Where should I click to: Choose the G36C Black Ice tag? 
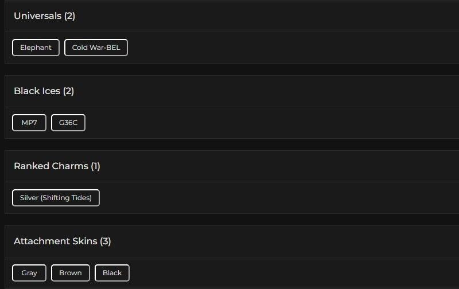pos(68,123)
